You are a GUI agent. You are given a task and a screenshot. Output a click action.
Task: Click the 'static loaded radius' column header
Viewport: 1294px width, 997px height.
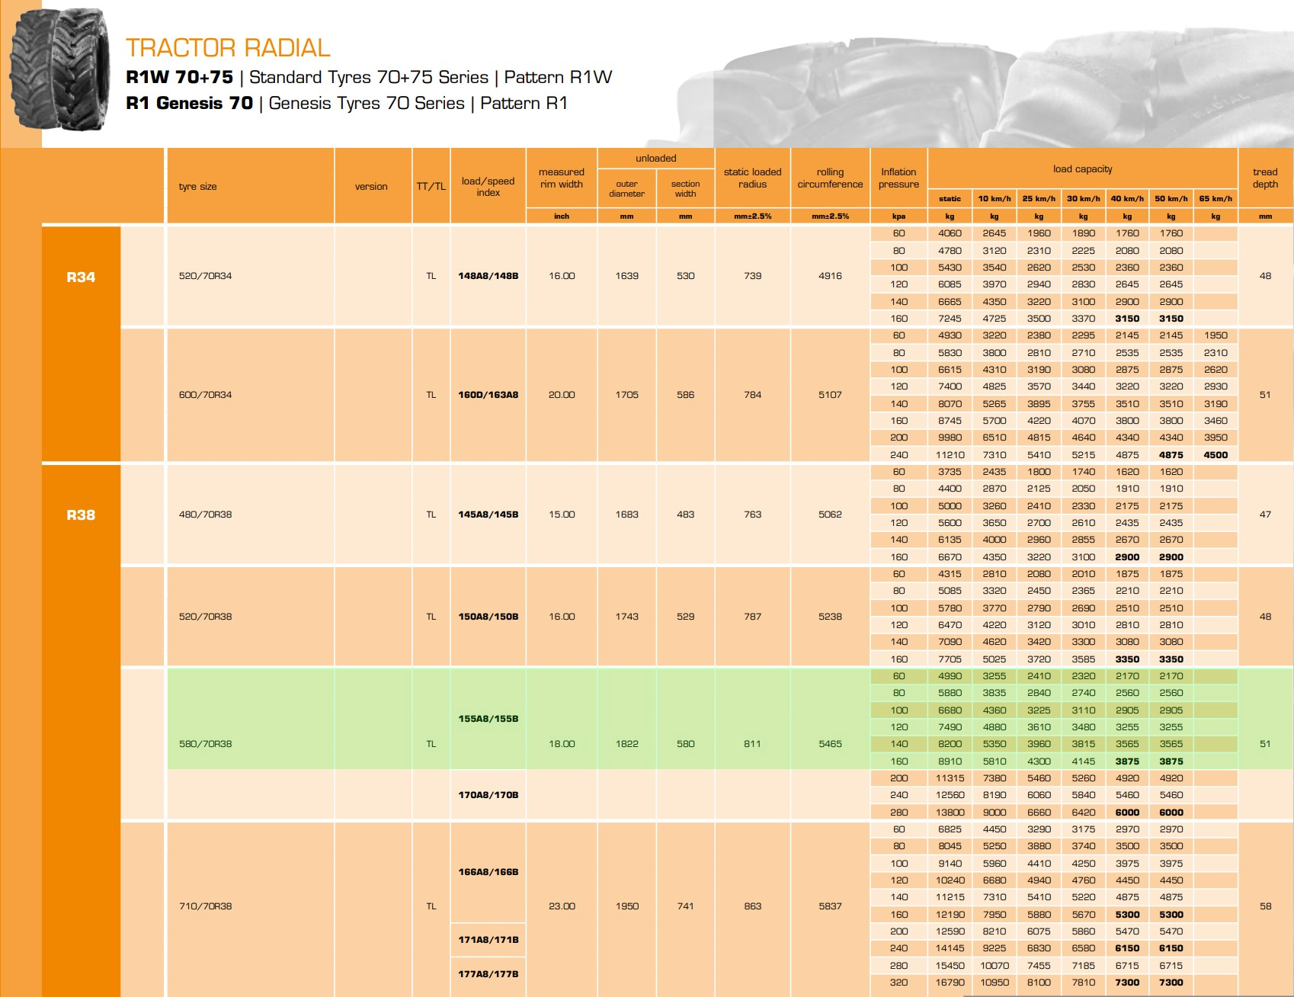click(752, 178)
